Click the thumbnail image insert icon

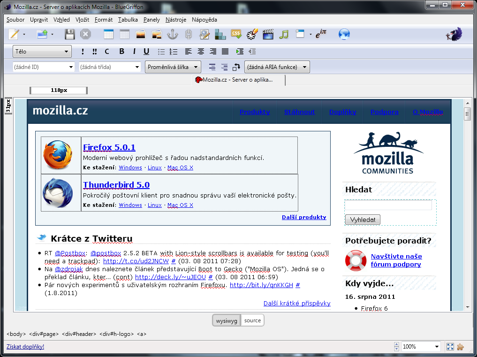[156, 34]
